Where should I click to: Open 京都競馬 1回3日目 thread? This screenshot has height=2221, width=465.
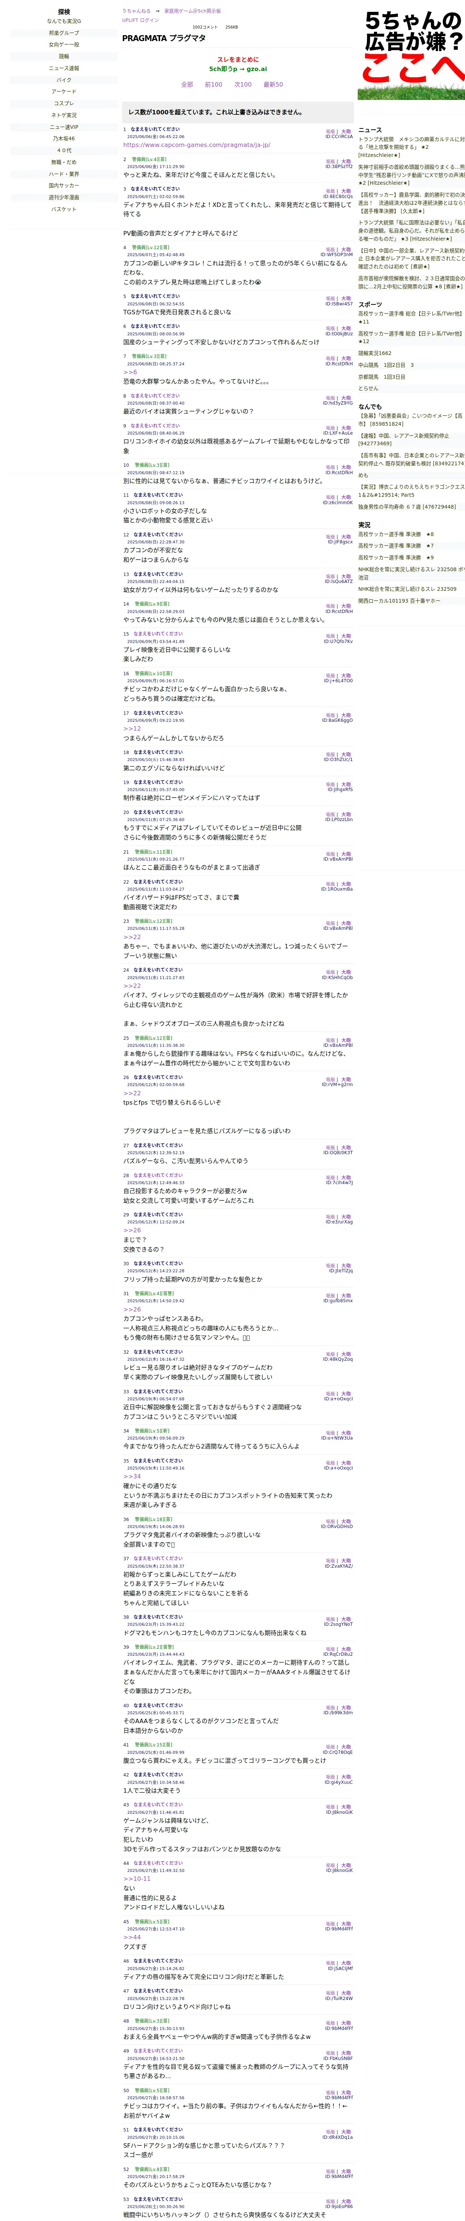pos(381,377)
